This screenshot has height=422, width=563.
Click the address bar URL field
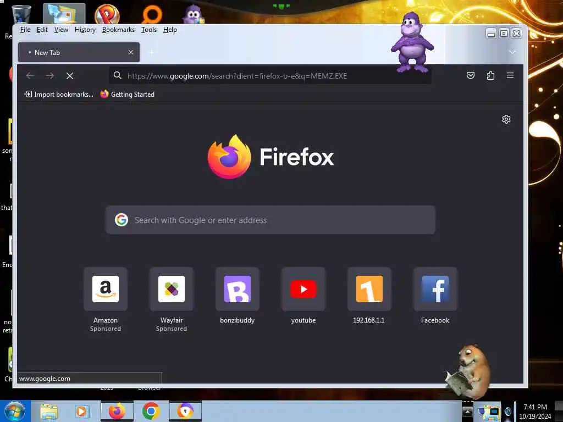270,76
